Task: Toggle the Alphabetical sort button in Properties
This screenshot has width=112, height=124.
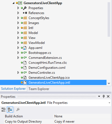Action: [x=10, y=110]
